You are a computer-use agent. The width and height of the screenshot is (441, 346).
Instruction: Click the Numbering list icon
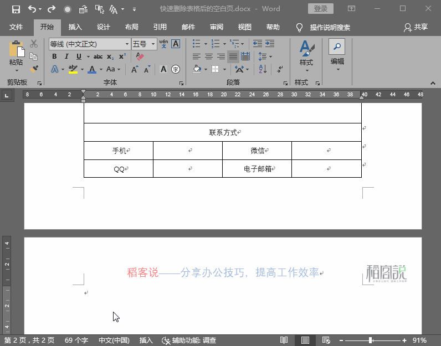(x=216, y=44)
